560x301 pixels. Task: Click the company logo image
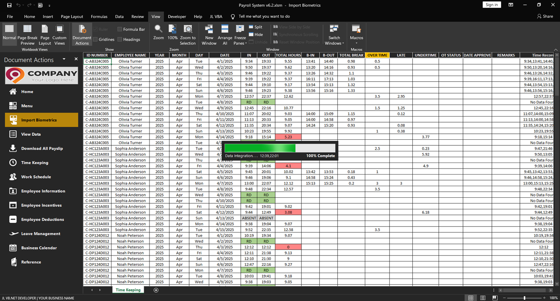pyautogui.click(x=41, y=76)
